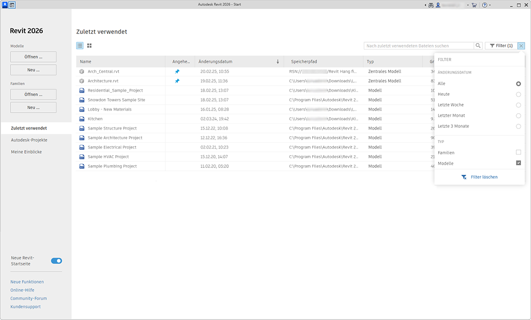Open the Online-Hilfe link
Screen dimensions: 531x320
(22, 291)
